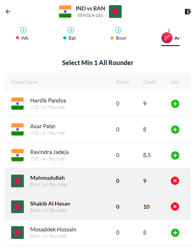Screen dimensions: 196x250
Task: Remove Shakib Al Hasan with red cross
Action: 175,207
